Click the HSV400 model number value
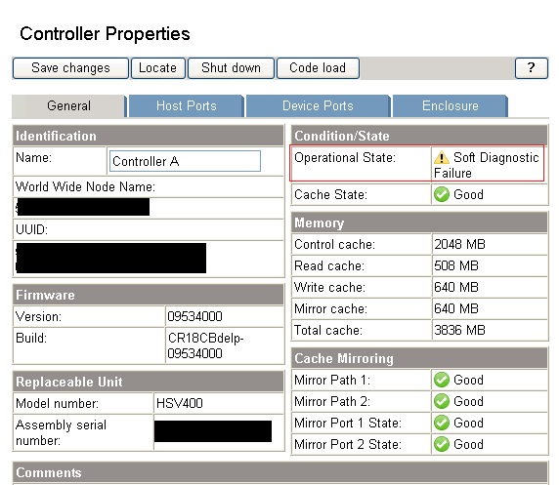 click(x=180, y=403)
